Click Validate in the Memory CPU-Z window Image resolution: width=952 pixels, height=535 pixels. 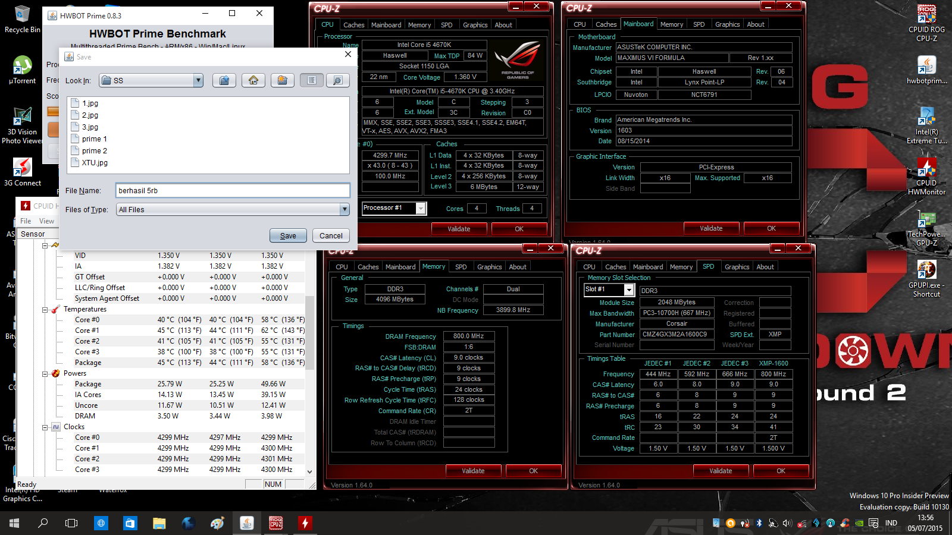[x=473, y=471]
